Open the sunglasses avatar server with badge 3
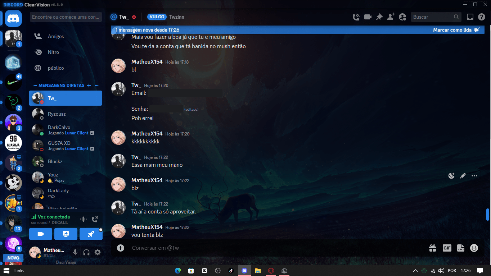This screenshot has width=491, height=276. click(x=13, y=123)
